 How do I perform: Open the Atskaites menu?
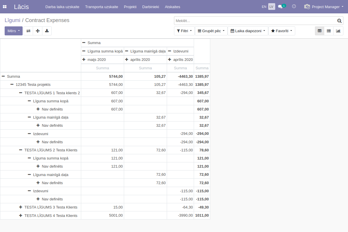tap(172, 7)
